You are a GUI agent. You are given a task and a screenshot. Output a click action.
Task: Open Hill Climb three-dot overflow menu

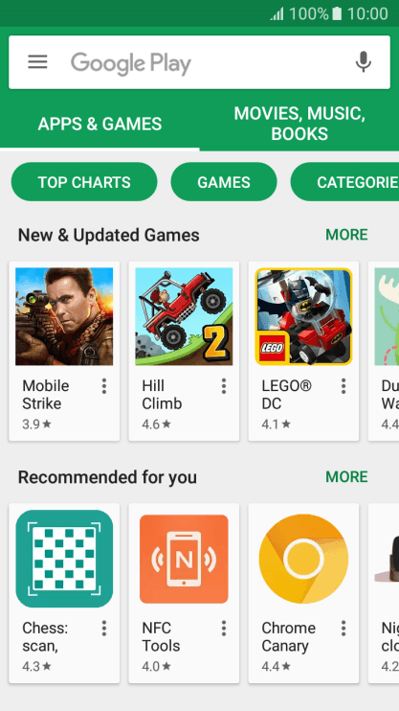point(224,386)
